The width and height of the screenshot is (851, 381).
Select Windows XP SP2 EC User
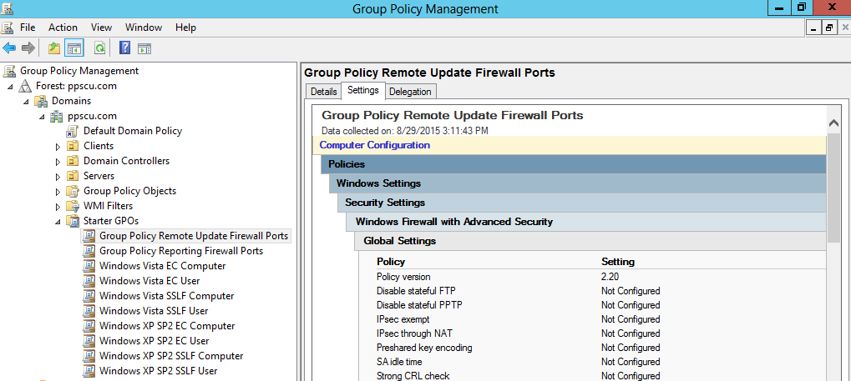pyautogui.click(x=154, y=341)
